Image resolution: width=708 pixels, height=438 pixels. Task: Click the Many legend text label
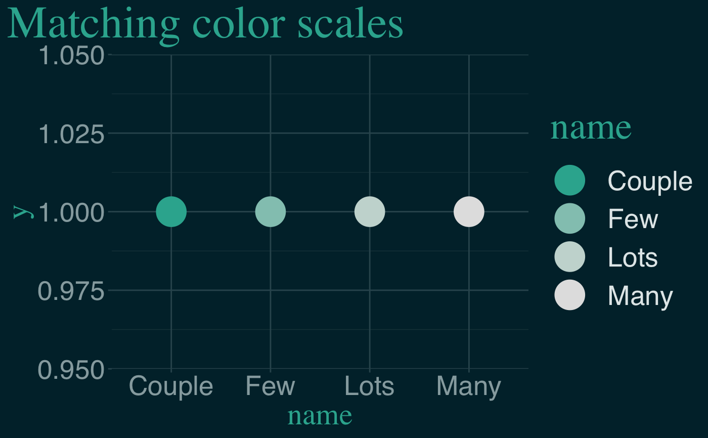640,296
